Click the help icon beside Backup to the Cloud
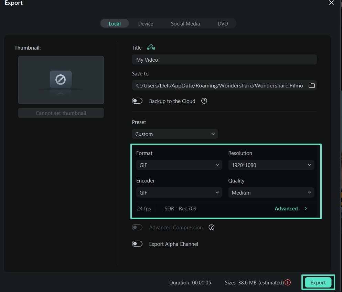The height and width of the screenshot is (292, 342). click(x=204, y=101)
